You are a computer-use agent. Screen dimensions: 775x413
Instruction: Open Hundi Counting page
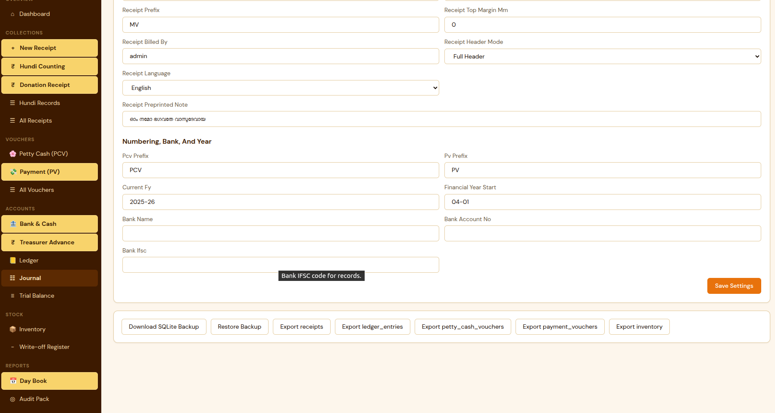pyautogui.click(x=50, y=67)
